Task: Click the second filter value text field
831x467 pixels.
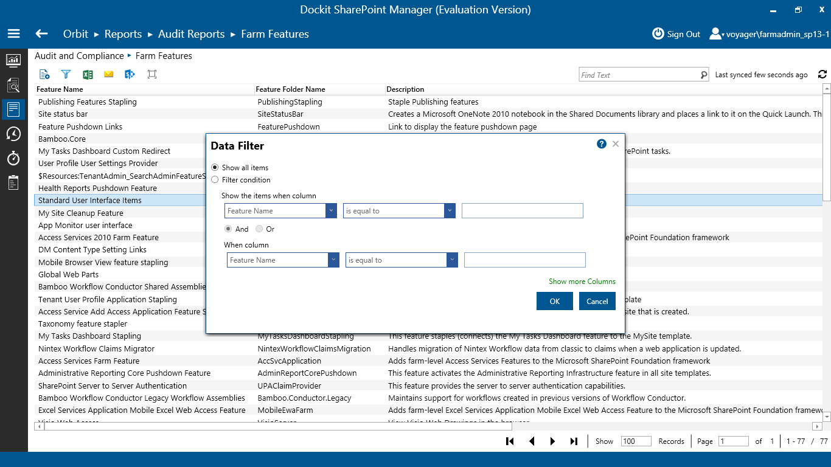Action: (x=525, y=260)
